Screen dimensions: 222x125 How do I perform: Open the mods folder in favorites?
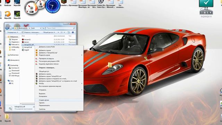(x=12, y=50)
